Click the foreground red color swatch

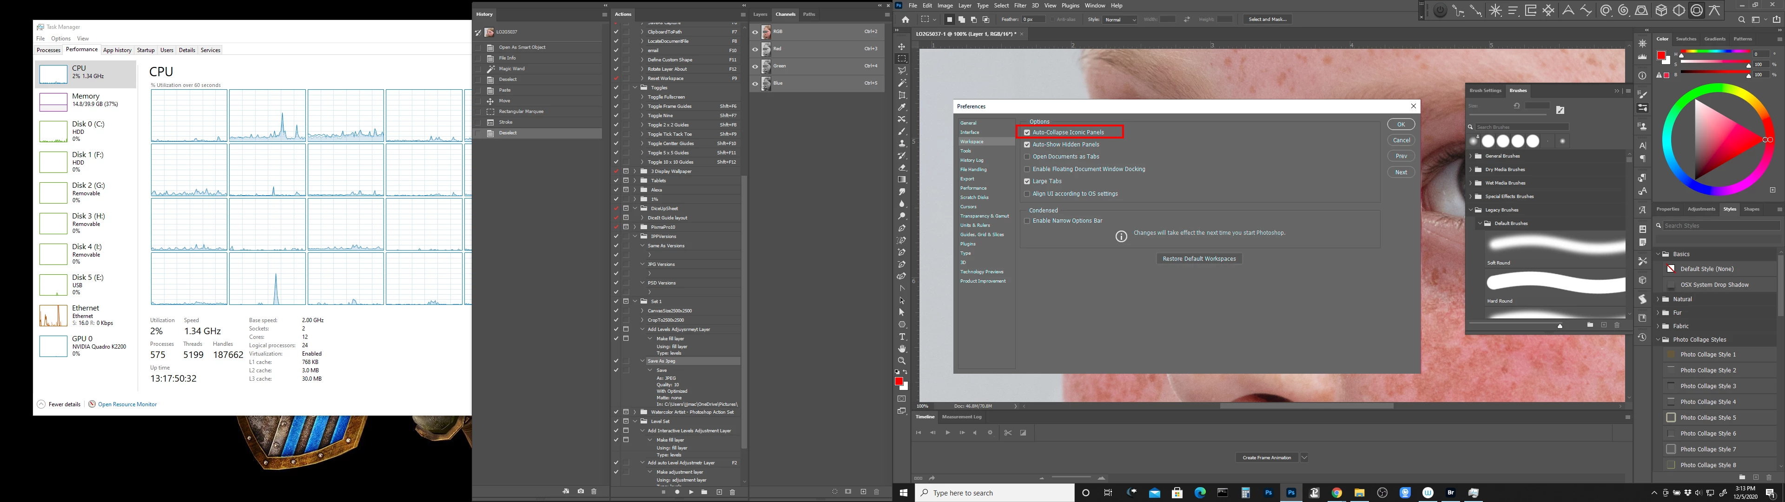point(898,381)
